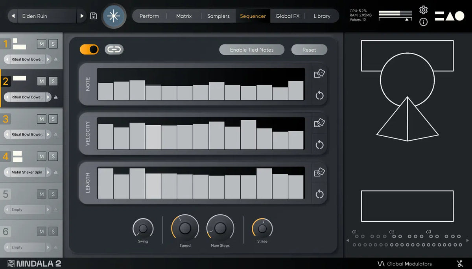Click the Enable Tied Notes button

coord(252,50)
